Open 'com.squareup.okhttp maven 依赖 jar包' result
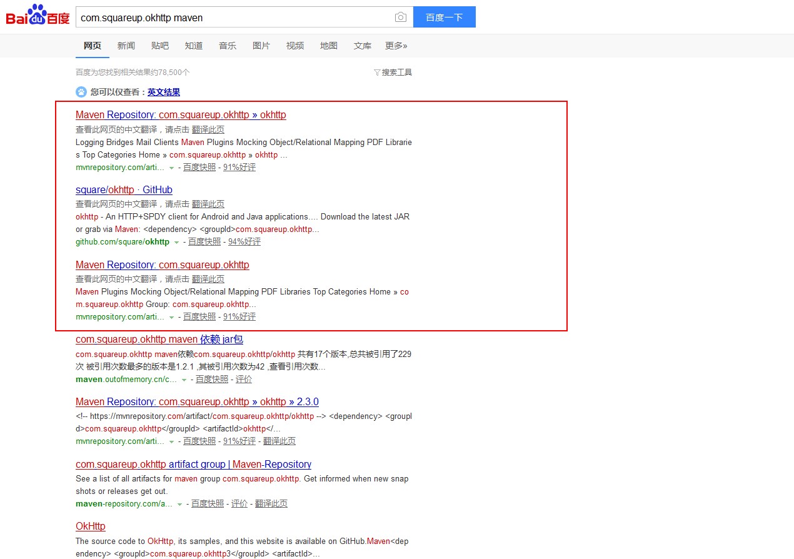The height and width of the screenshot is (559, 794). point(159,340)
